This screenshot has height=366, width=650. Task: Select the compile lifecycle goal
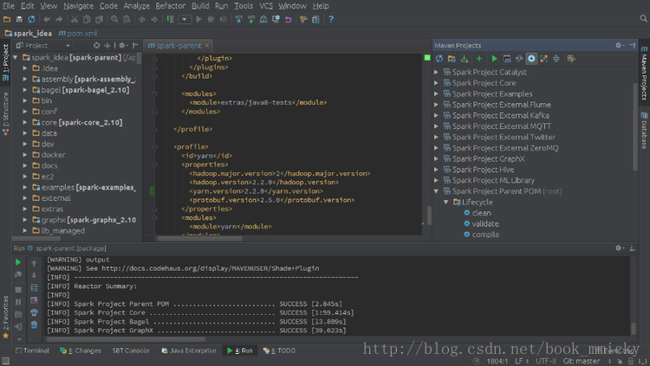pos(485,234)
